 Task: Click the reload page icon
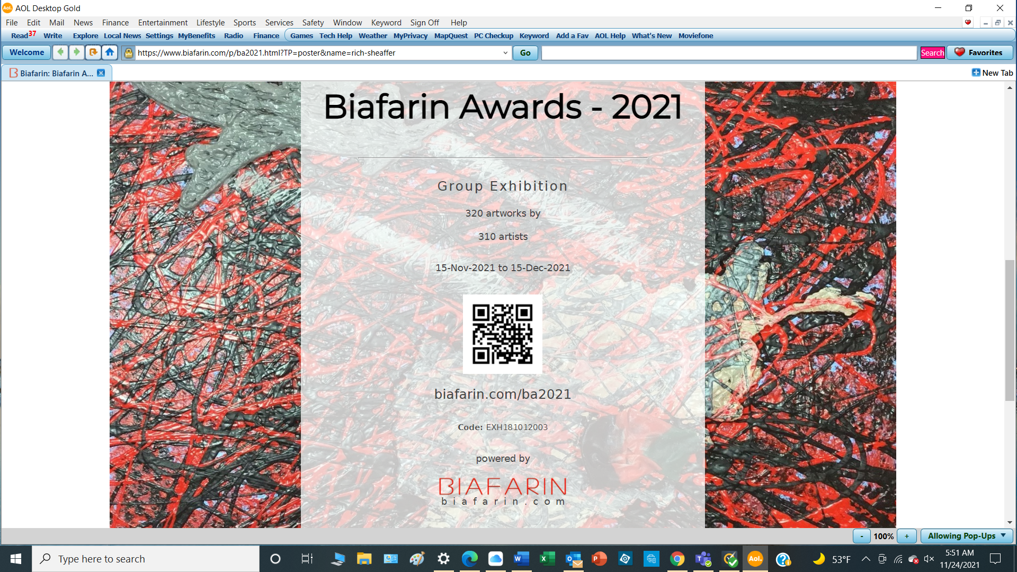(93, 52)
